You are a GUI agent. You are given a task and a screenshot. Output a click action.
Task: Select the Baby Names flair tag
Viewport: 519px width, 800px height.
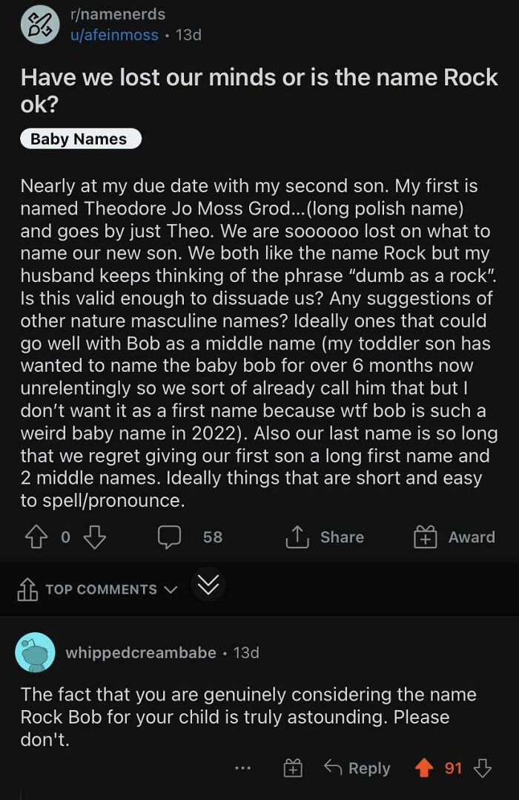click(79, 139)
